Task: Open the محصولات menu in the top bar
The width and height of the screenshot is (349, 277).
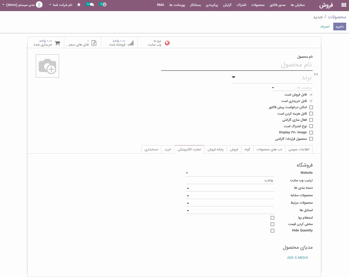Action: [x=258, y=4]
